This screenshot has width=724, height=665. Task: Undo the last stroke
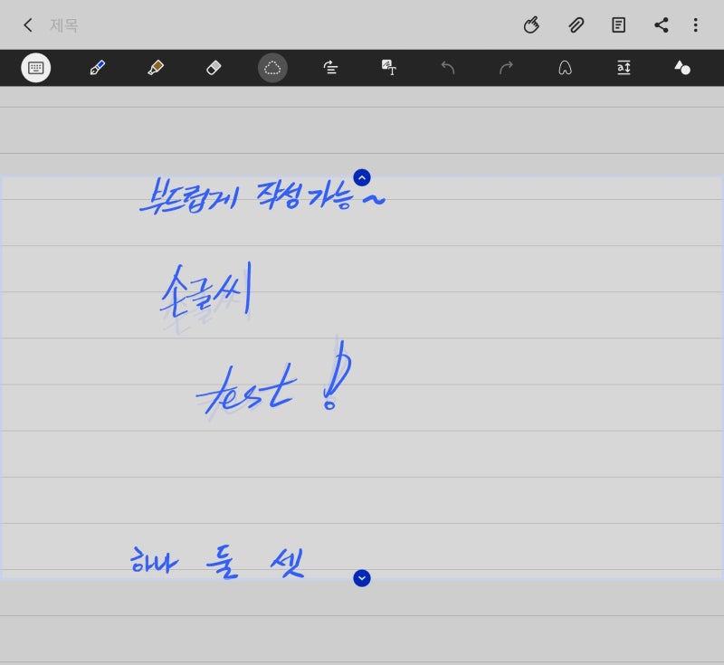448,68
